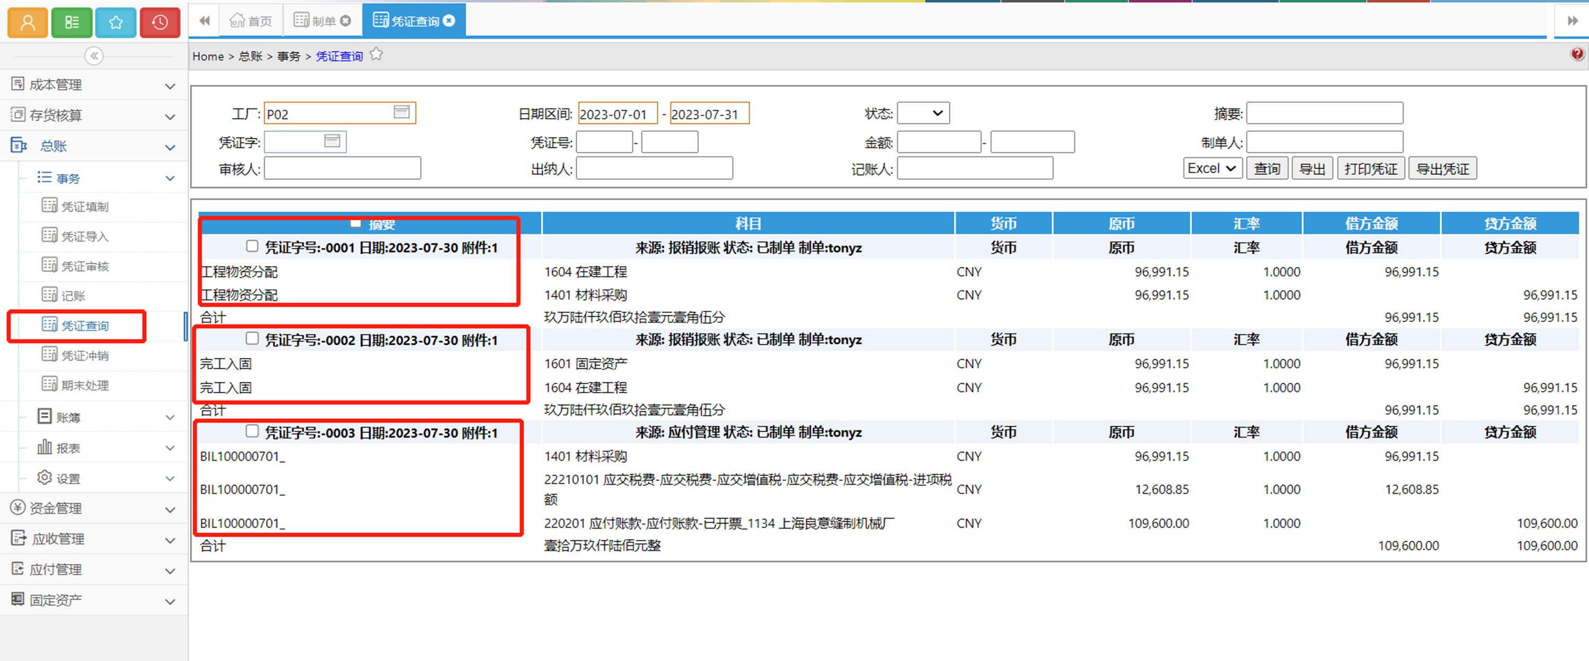
Task: Expand the 成本管理 chevron
Action: (170, 86)
